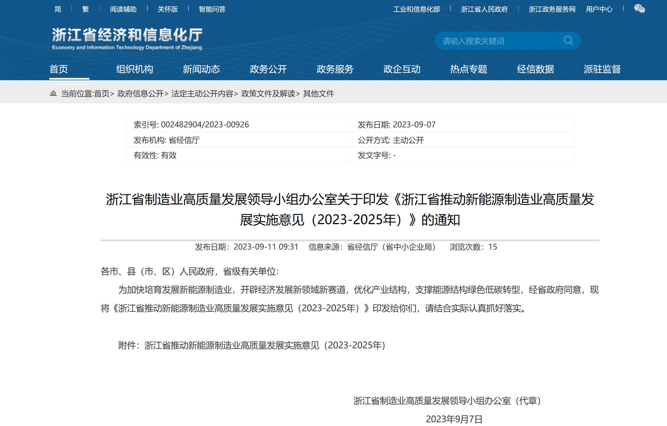Visit 浙江省人民政府 link
The height and width of the screenshot is (426, 667).
(484, 9)
